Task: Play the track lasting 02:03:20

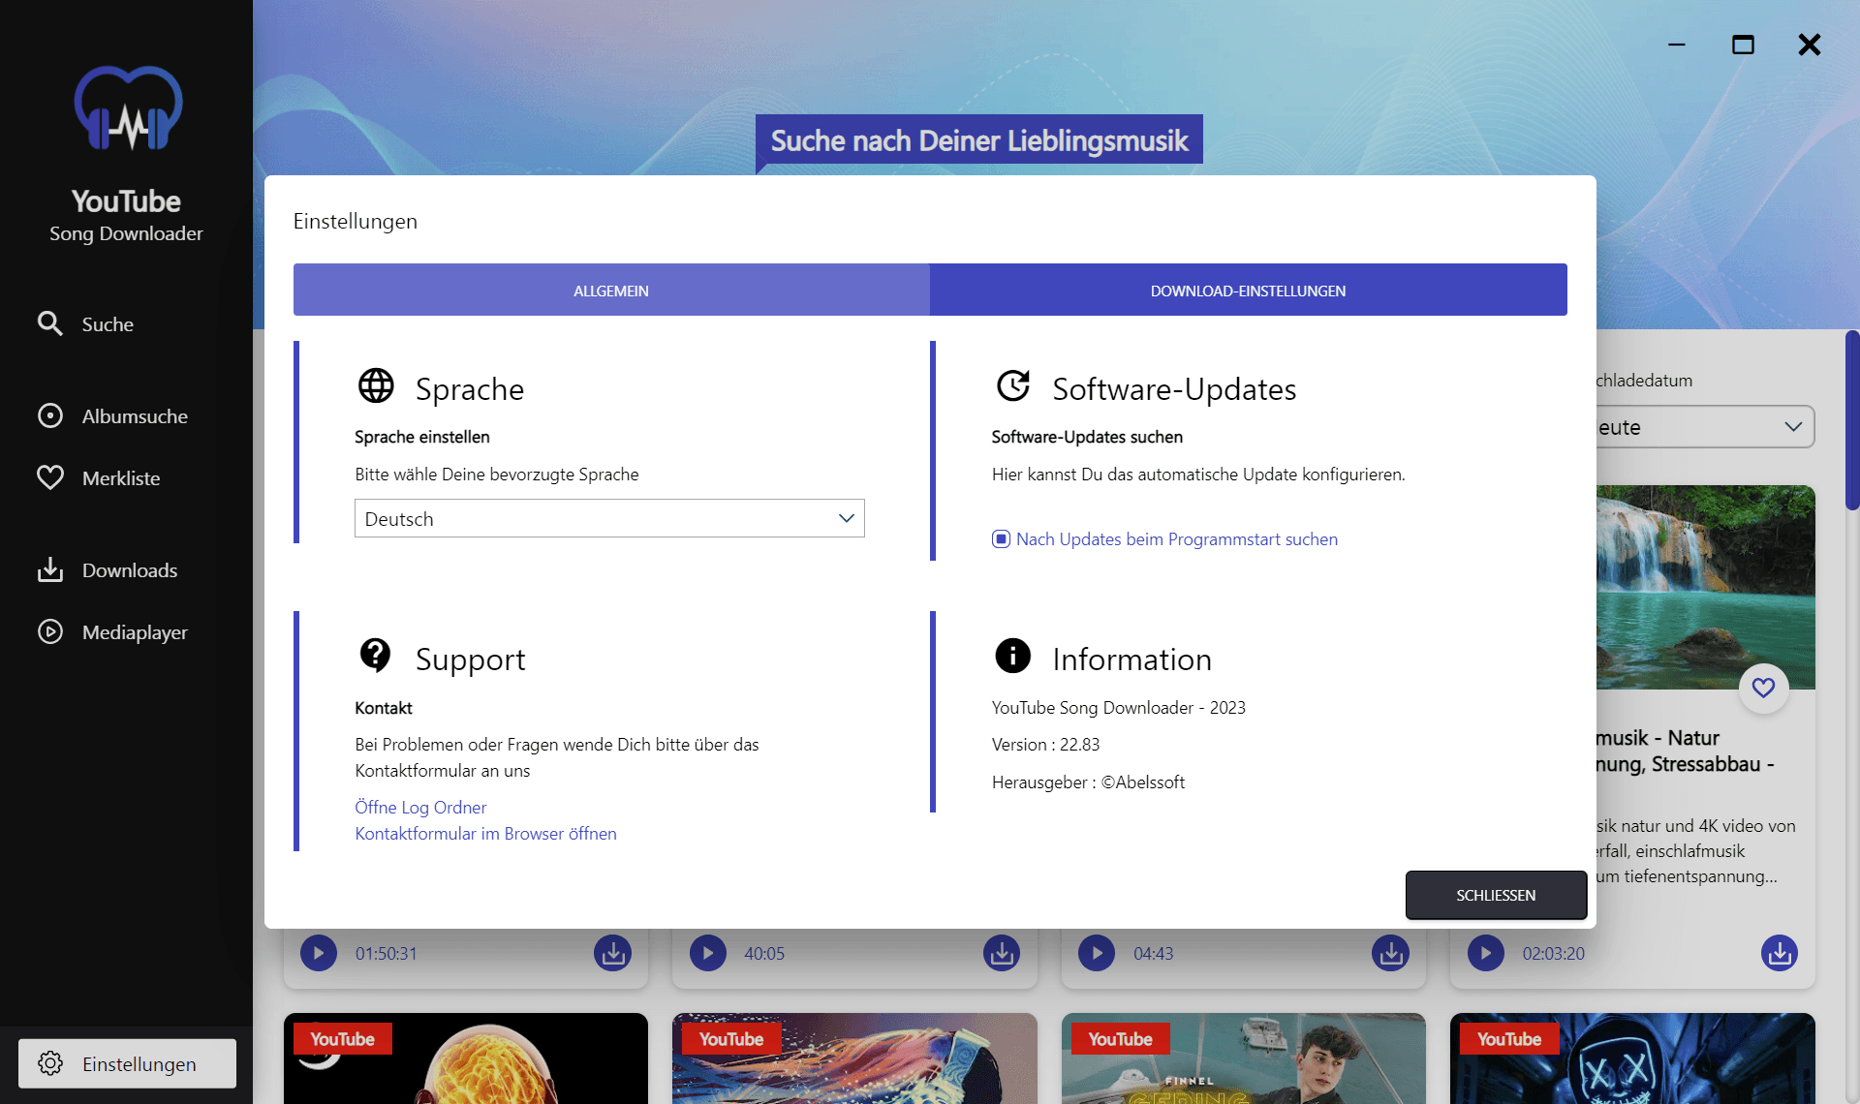Action: click(x=1486, y=953)
